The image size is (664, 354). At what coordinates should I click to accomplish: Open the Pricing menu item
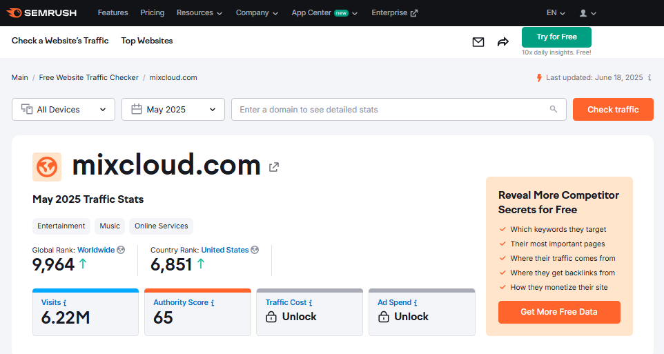(152, 12)
